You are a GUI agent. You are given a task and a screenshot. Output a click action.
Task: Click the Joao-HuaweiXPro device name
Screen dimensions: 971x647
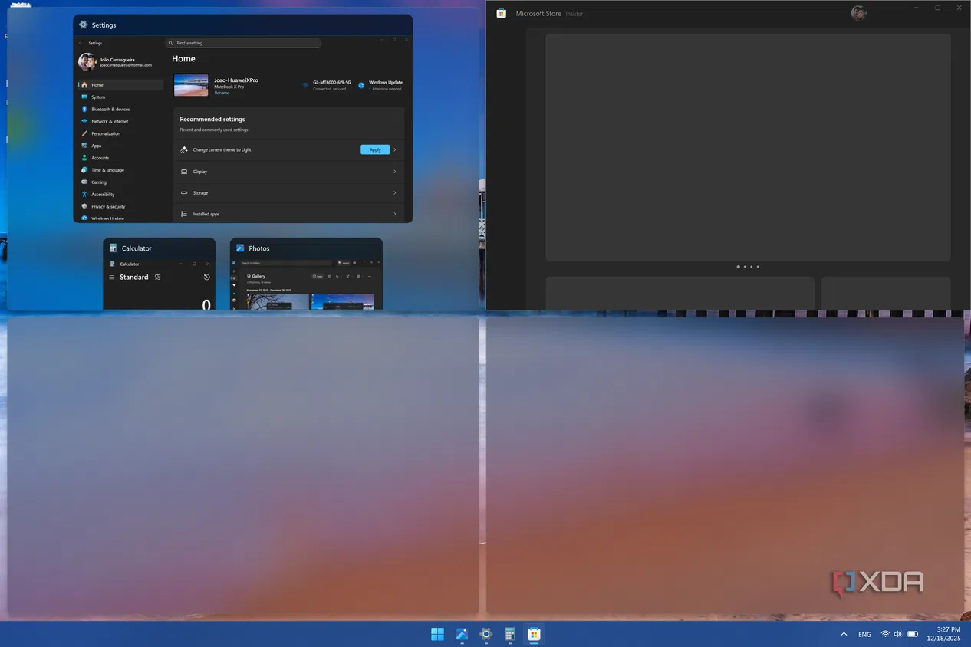[x=236, y=80]
